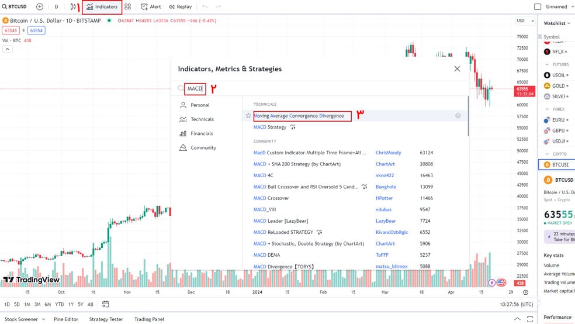
Task: Select the All range button
Action: pyautogui.click(x=91, y=304)
